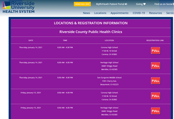Image resolution: width=174 pixels, height=119 pixels.
Task: Click the DATE column header
Action: [31, 40]
